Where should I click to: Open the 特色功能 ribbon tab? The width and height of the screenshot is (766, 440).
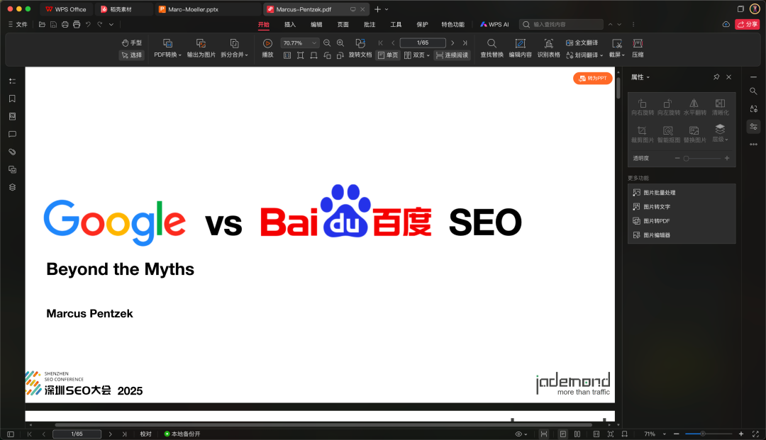tap(453, 24)
